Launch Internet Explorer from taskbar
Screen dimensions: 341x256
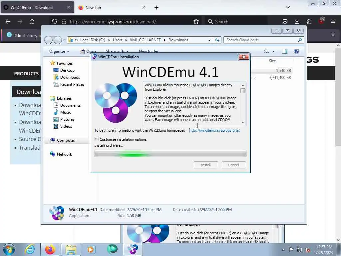tap(30, 249)
